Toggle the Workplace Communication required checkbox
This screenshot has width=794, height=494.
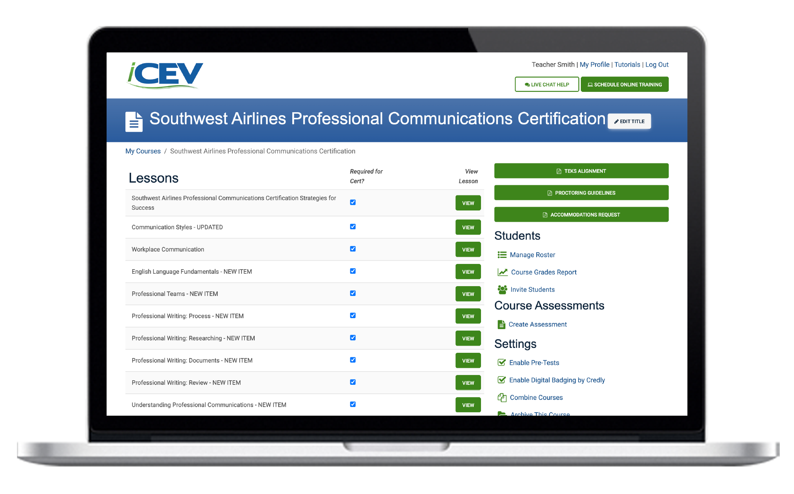click(x=353, y=249)
